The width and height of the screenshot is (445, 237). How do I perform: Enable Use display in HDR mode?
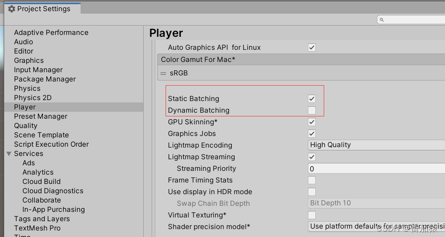(312, 192)
